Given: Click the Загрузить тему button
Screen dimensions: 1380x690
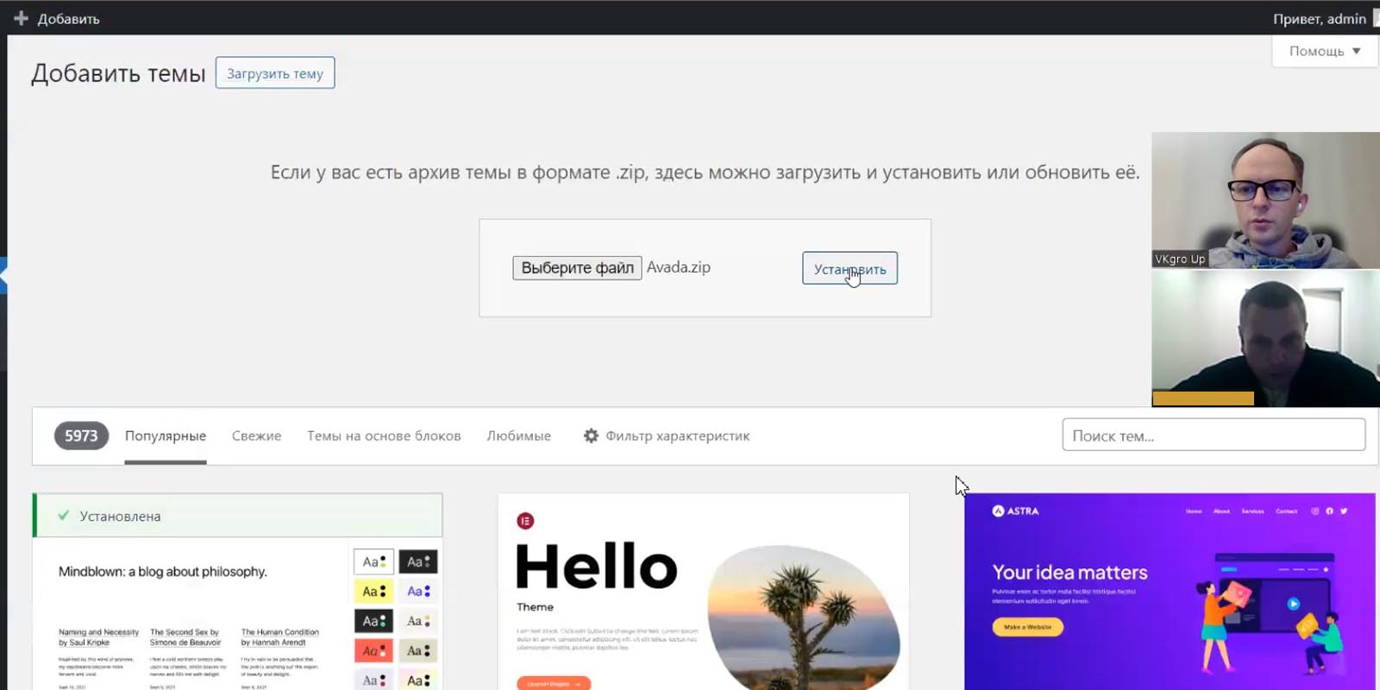Looking at the screenshot, I should (x=275, y=73).
